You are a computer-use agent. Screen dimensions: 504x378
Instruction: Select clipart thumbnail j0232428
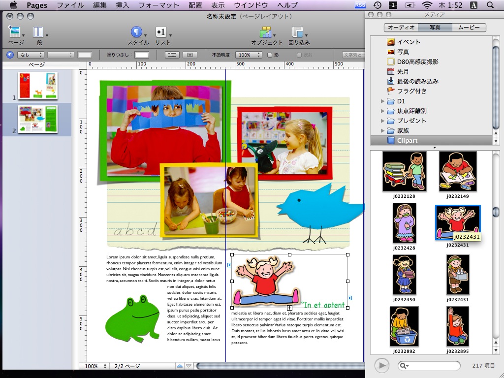pyautogui.click(x=405, y=223)
